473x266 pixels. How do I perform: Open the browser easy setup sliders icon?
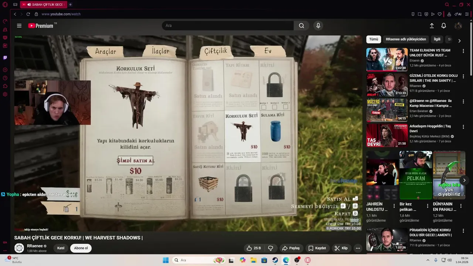(x=468, y=14)
